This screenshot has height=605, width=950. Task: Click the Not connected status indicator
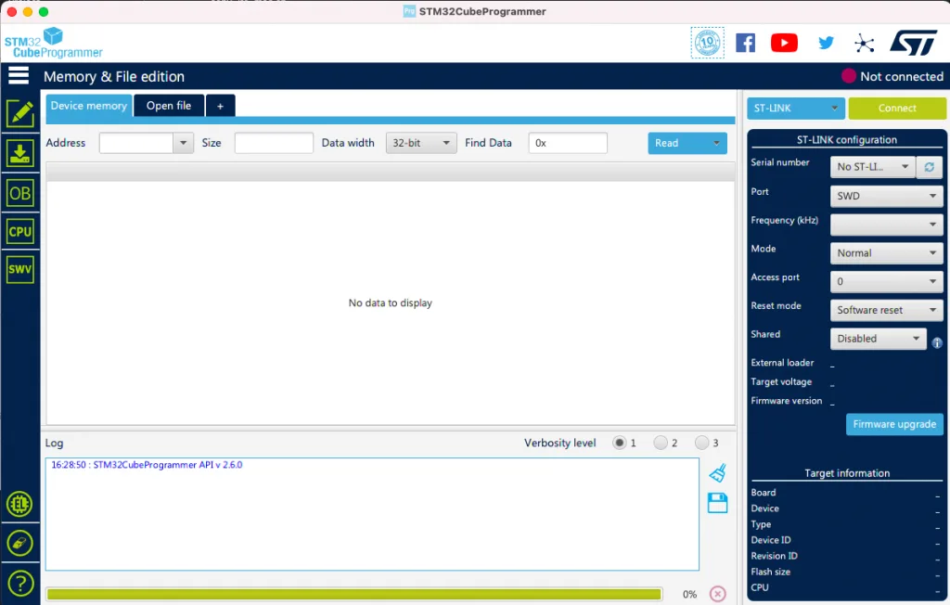892,76
